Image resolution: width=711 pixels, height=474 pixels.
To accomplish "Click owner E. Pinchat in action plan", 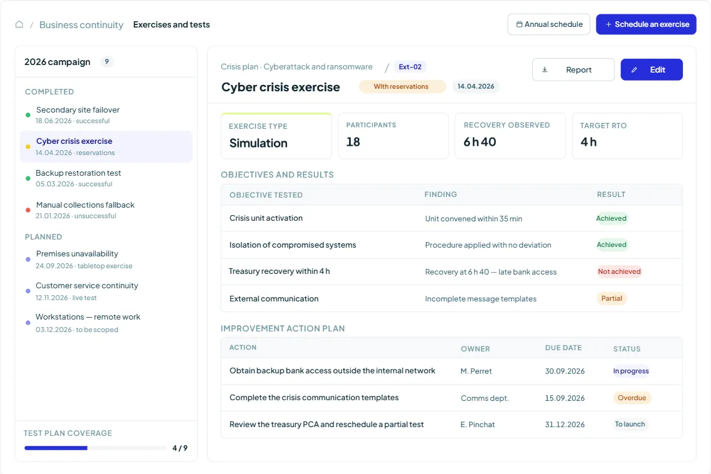I will (478, 425).
